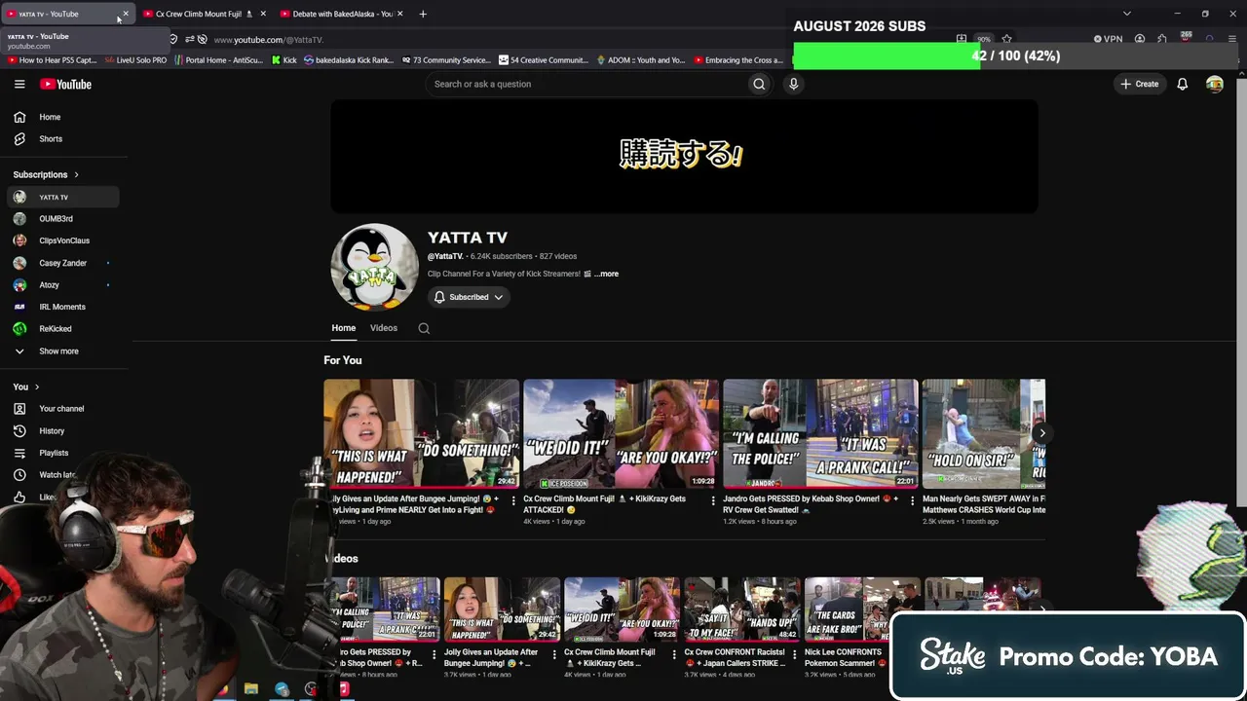Viewport: 1247px width, 701px height.
Task: Select the channel Home tab
Action: pyautogui.click(x=344, y=328)
